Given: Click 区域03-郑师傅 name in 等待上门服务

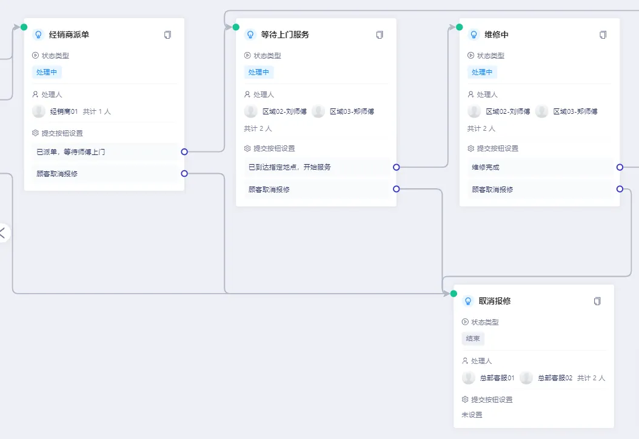Looking at the screenshot, I should pos(352,111).
